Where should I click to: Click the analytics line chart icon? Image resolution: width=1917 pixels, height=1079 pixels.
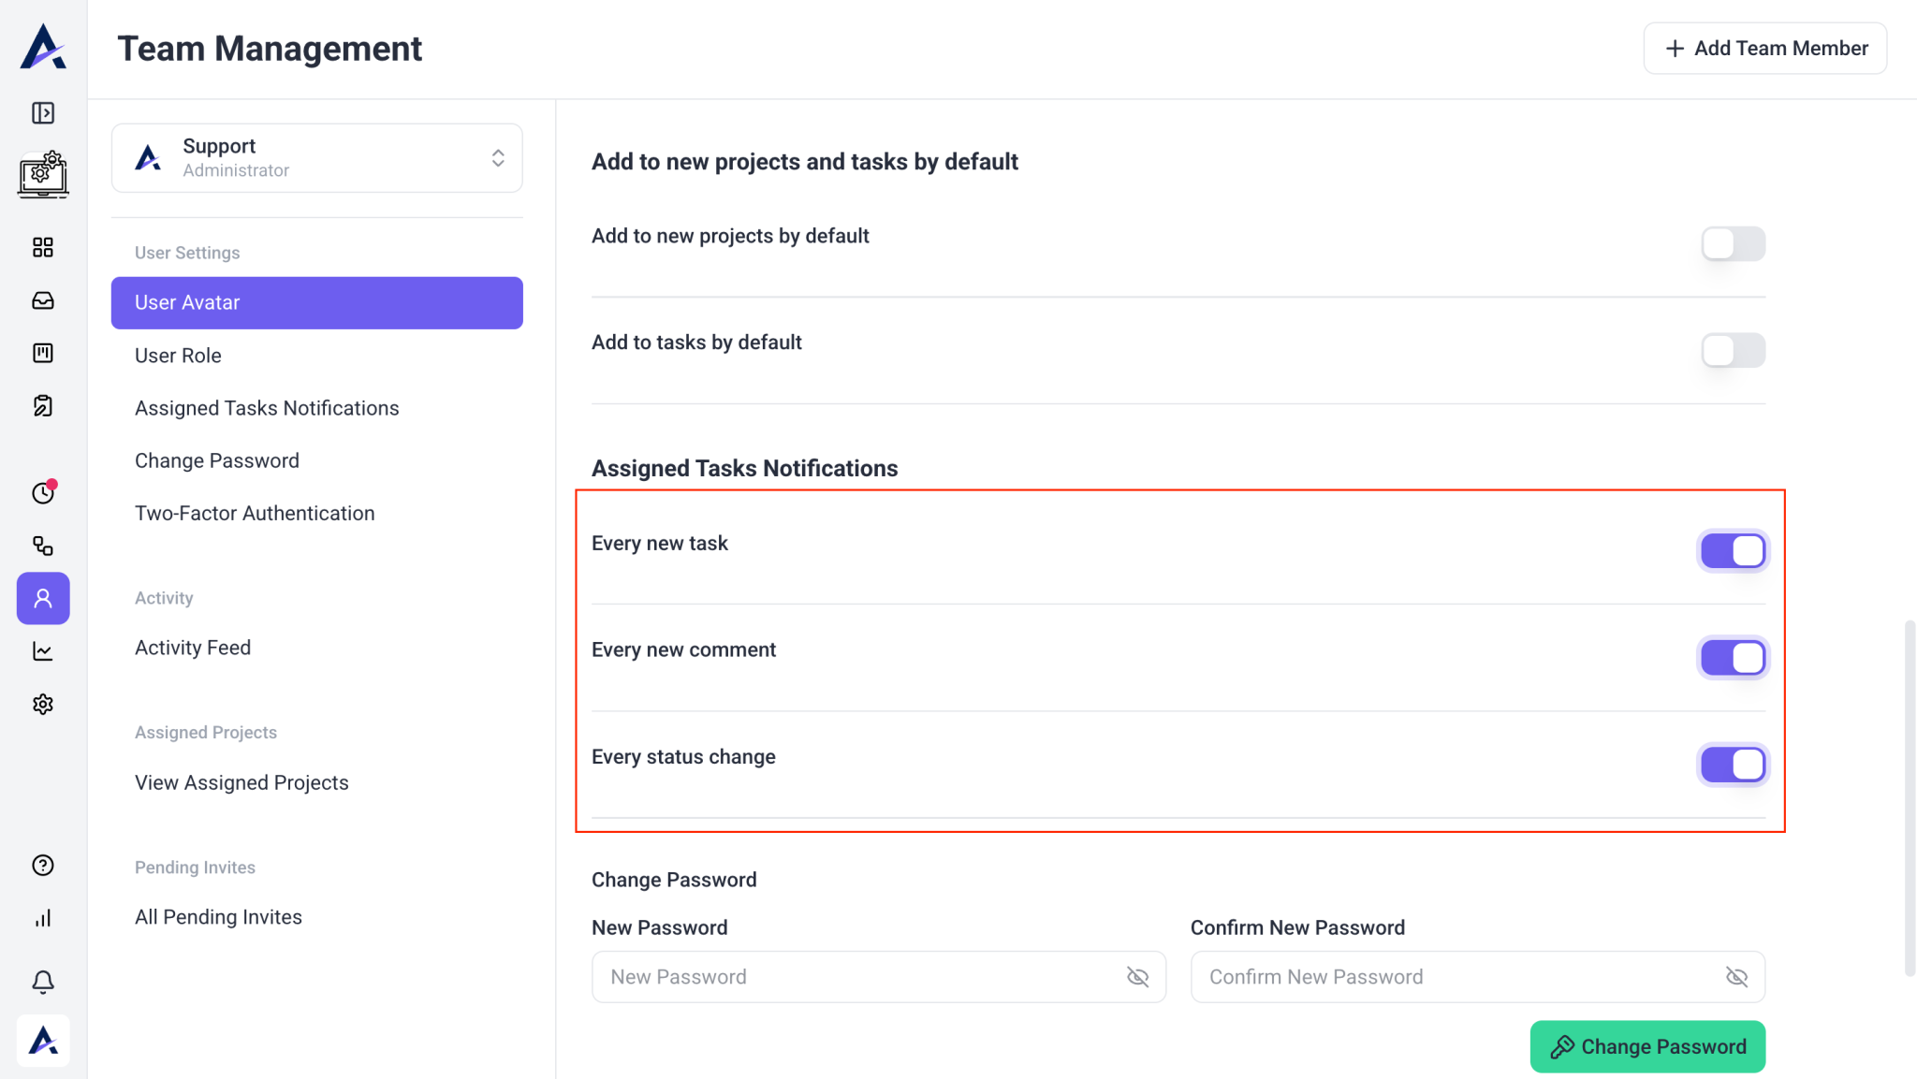[x=43, y=651]
